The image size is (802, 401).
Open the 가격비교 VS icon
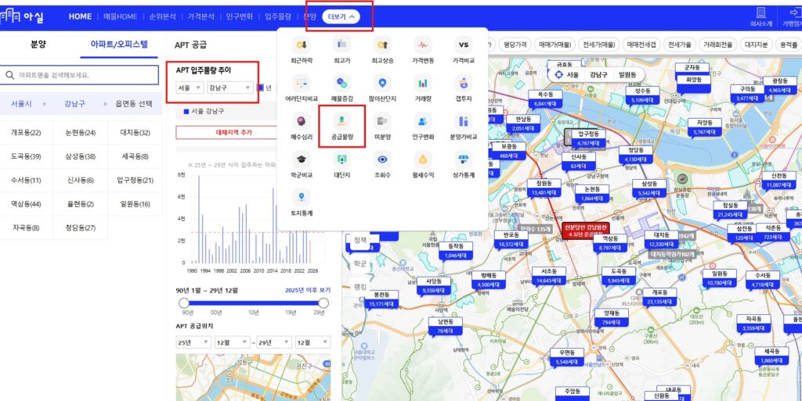(464, 45)
